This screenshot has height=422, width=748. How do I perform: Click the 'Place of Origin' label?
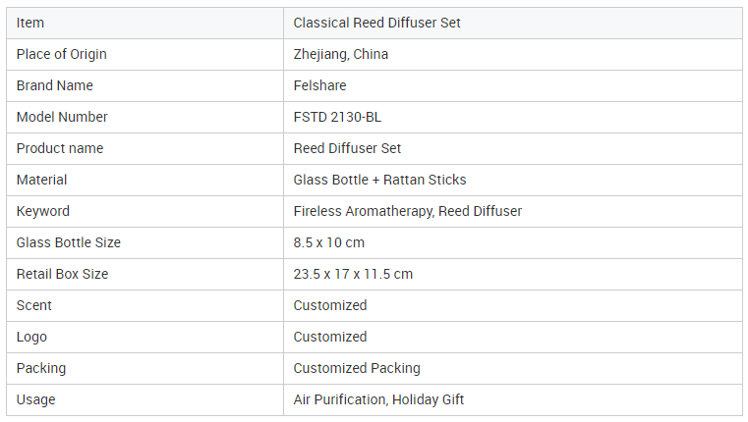tap(62, 54)
